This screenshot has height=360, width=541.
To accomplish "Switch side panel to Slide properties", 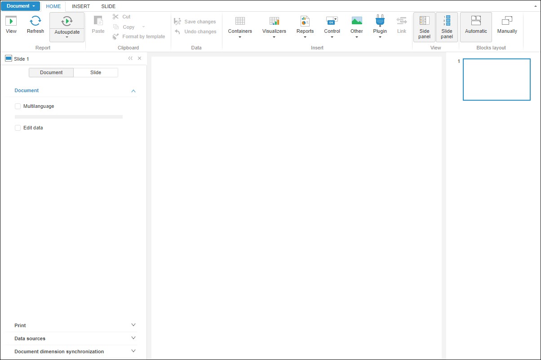I will [x=96, y=73].
